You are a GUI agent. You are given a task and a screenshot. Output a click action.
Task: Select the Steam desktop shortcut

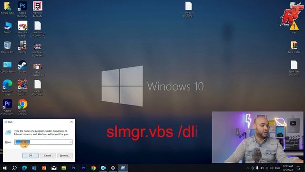22,67
